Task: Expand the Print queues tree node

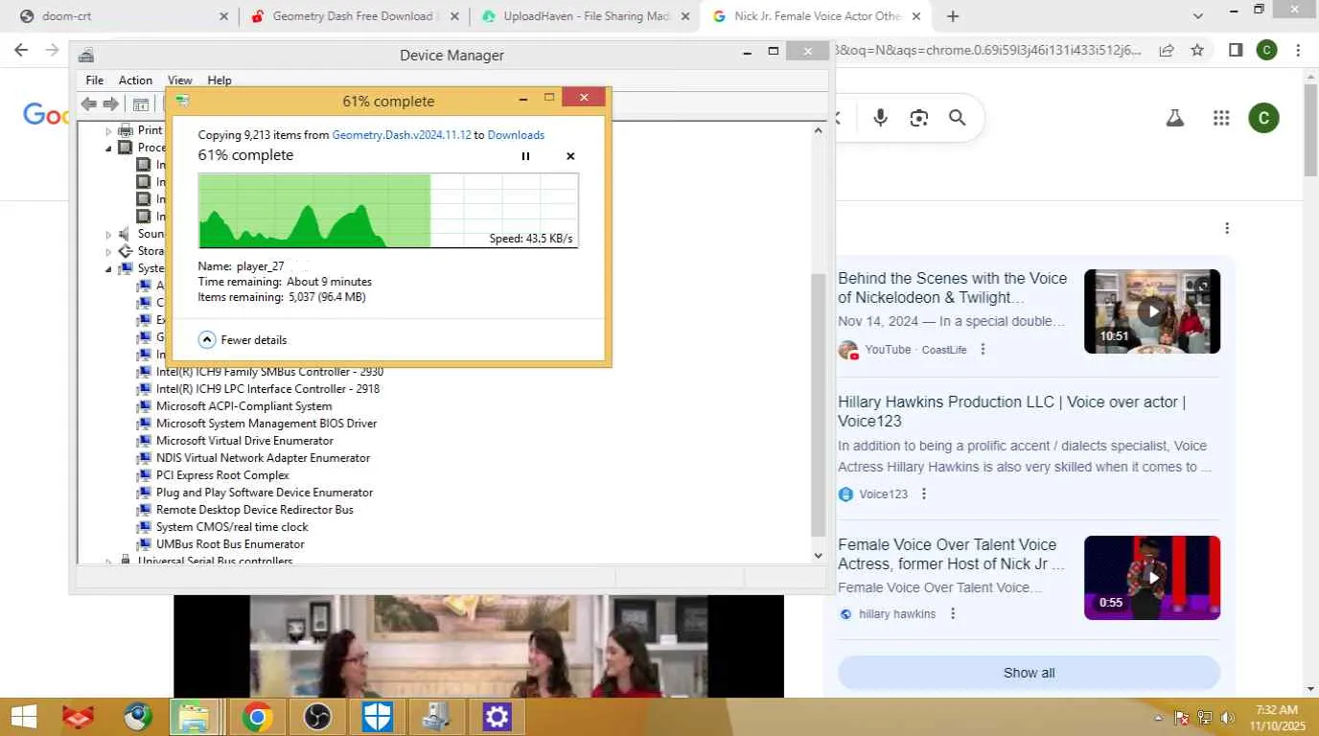Action: (108, 130)
